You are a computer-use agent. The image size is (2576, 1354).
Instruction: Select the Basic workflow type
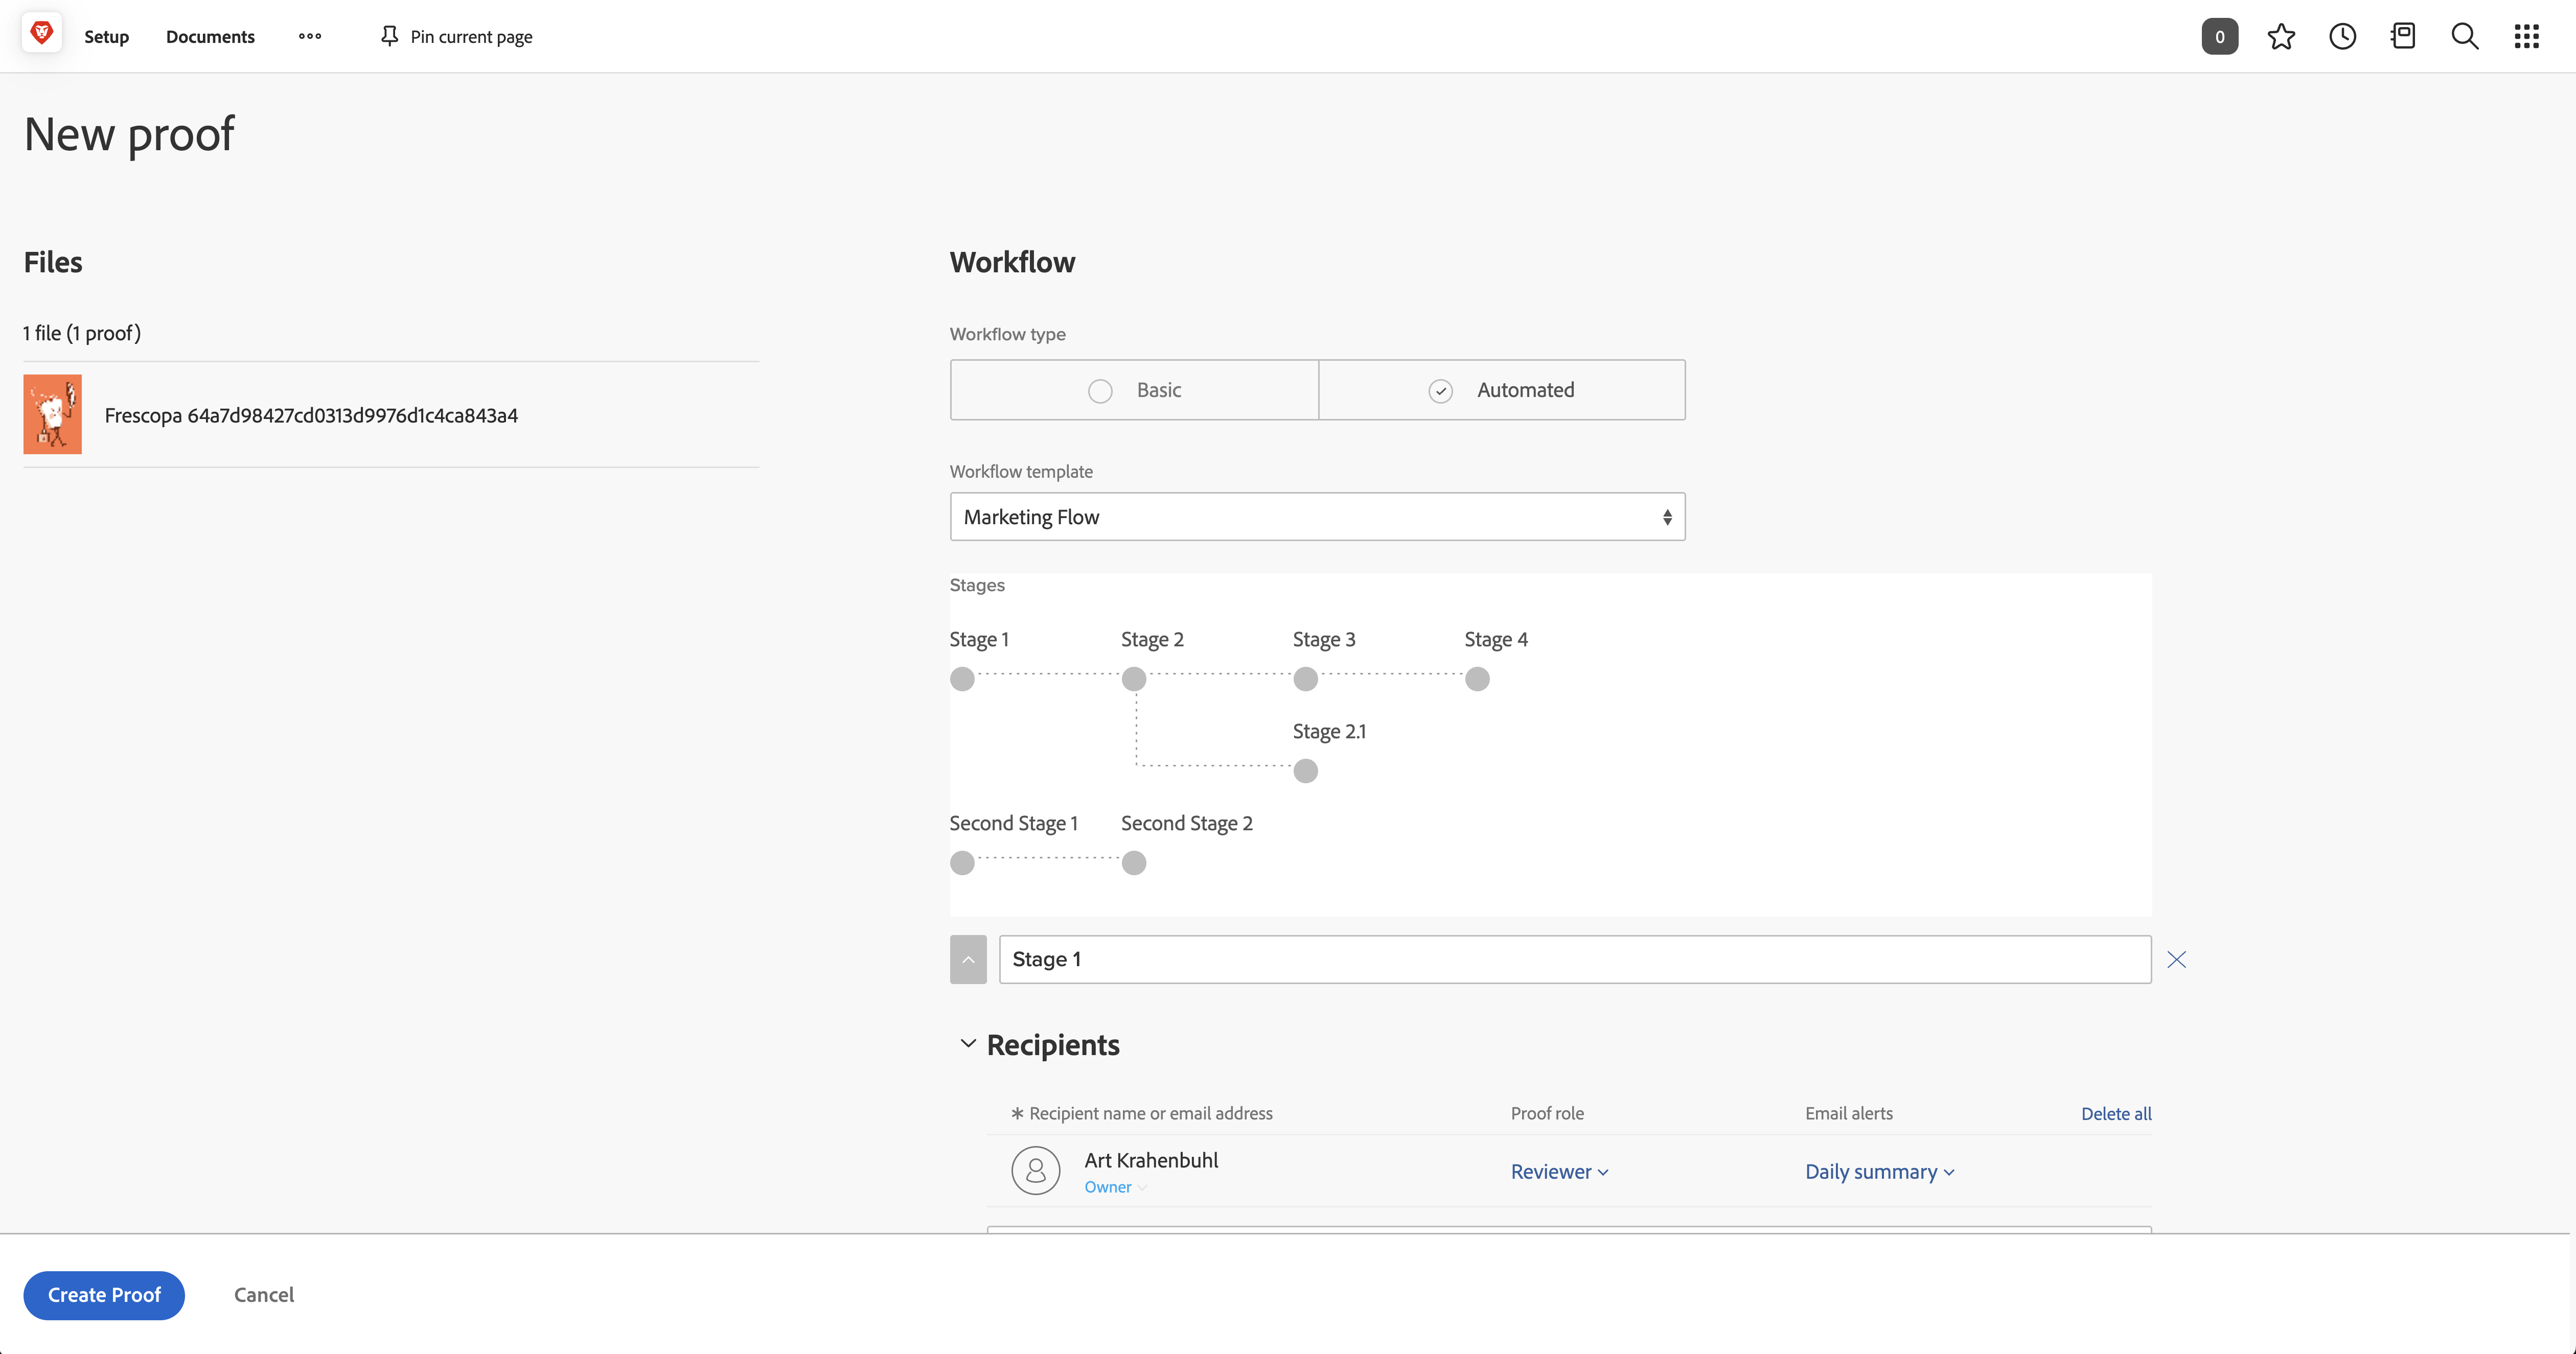pyautogui.click(x=1134, y=390)
